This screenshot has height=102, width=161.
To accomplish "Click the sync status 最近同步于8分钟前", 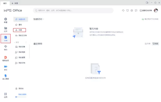I will [x=150, y=19].
